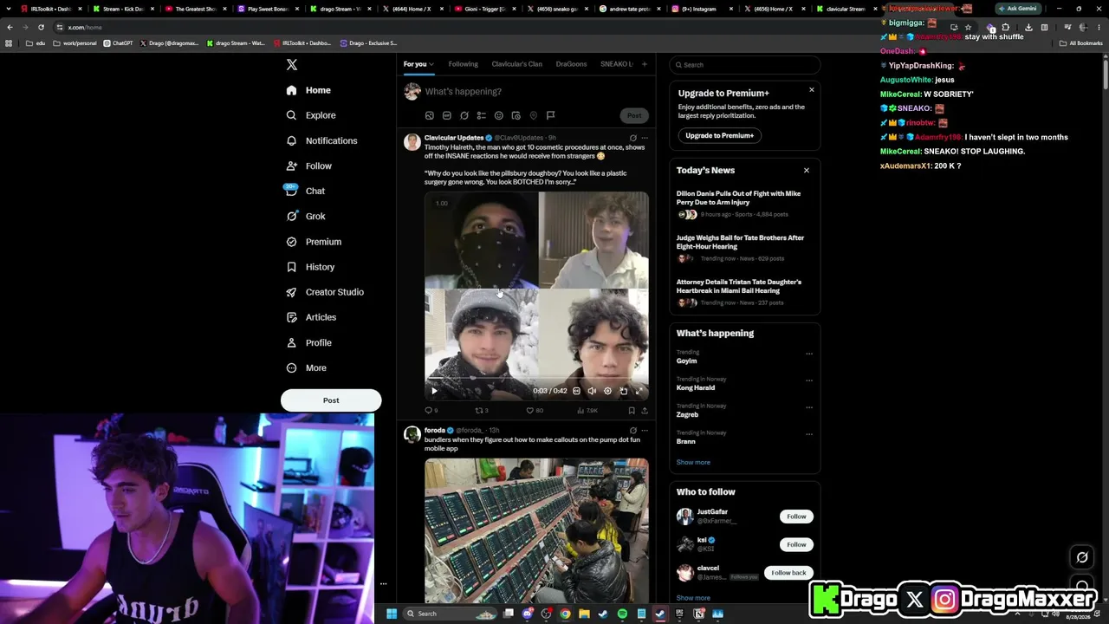Go to Profile in the sidebar
Viewport: 1109px width, 624px height.
(x=308, y=342)
